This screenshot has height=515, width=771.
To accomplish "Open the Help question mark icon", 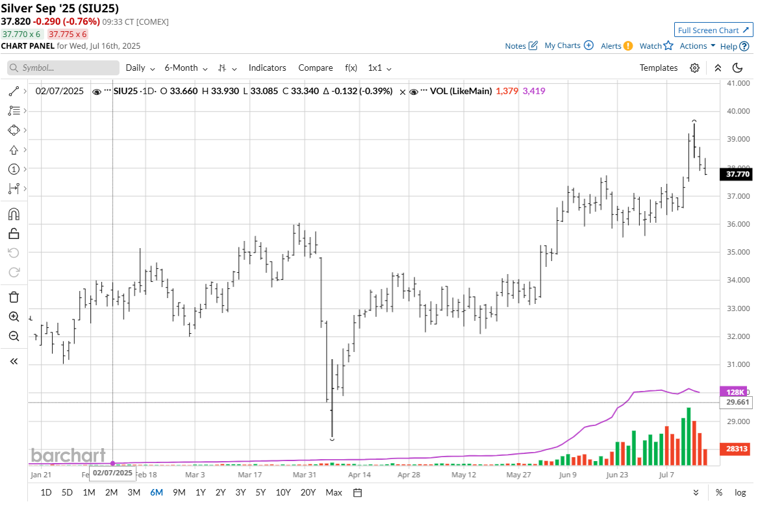I will pyautogui.click(x=744, y=46).
